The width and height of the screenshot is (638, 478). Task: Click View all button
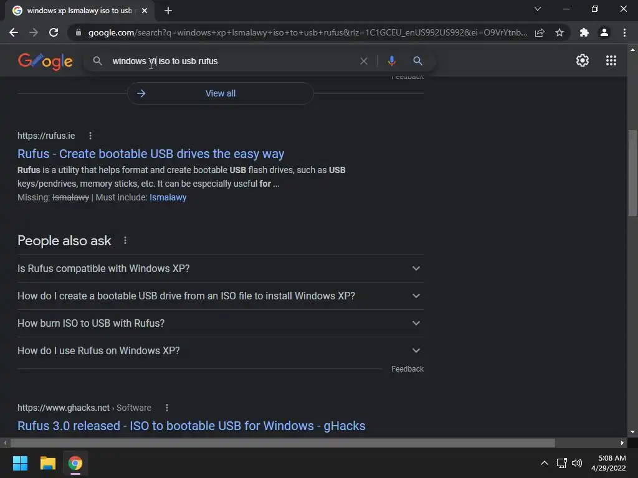(220, 93)
